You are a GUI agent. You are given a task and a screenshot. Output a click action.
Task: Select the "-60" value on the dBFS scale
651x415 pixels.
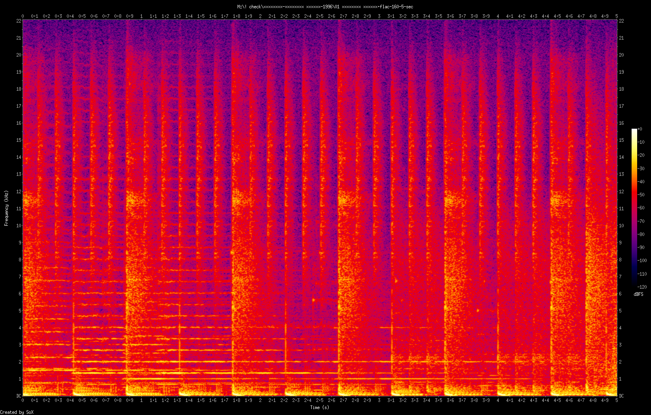(x=641, y=208)
